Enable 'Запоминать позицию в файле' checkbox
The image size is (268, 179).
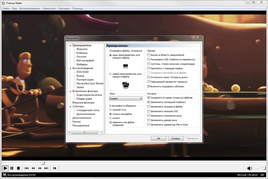(149, 106)
